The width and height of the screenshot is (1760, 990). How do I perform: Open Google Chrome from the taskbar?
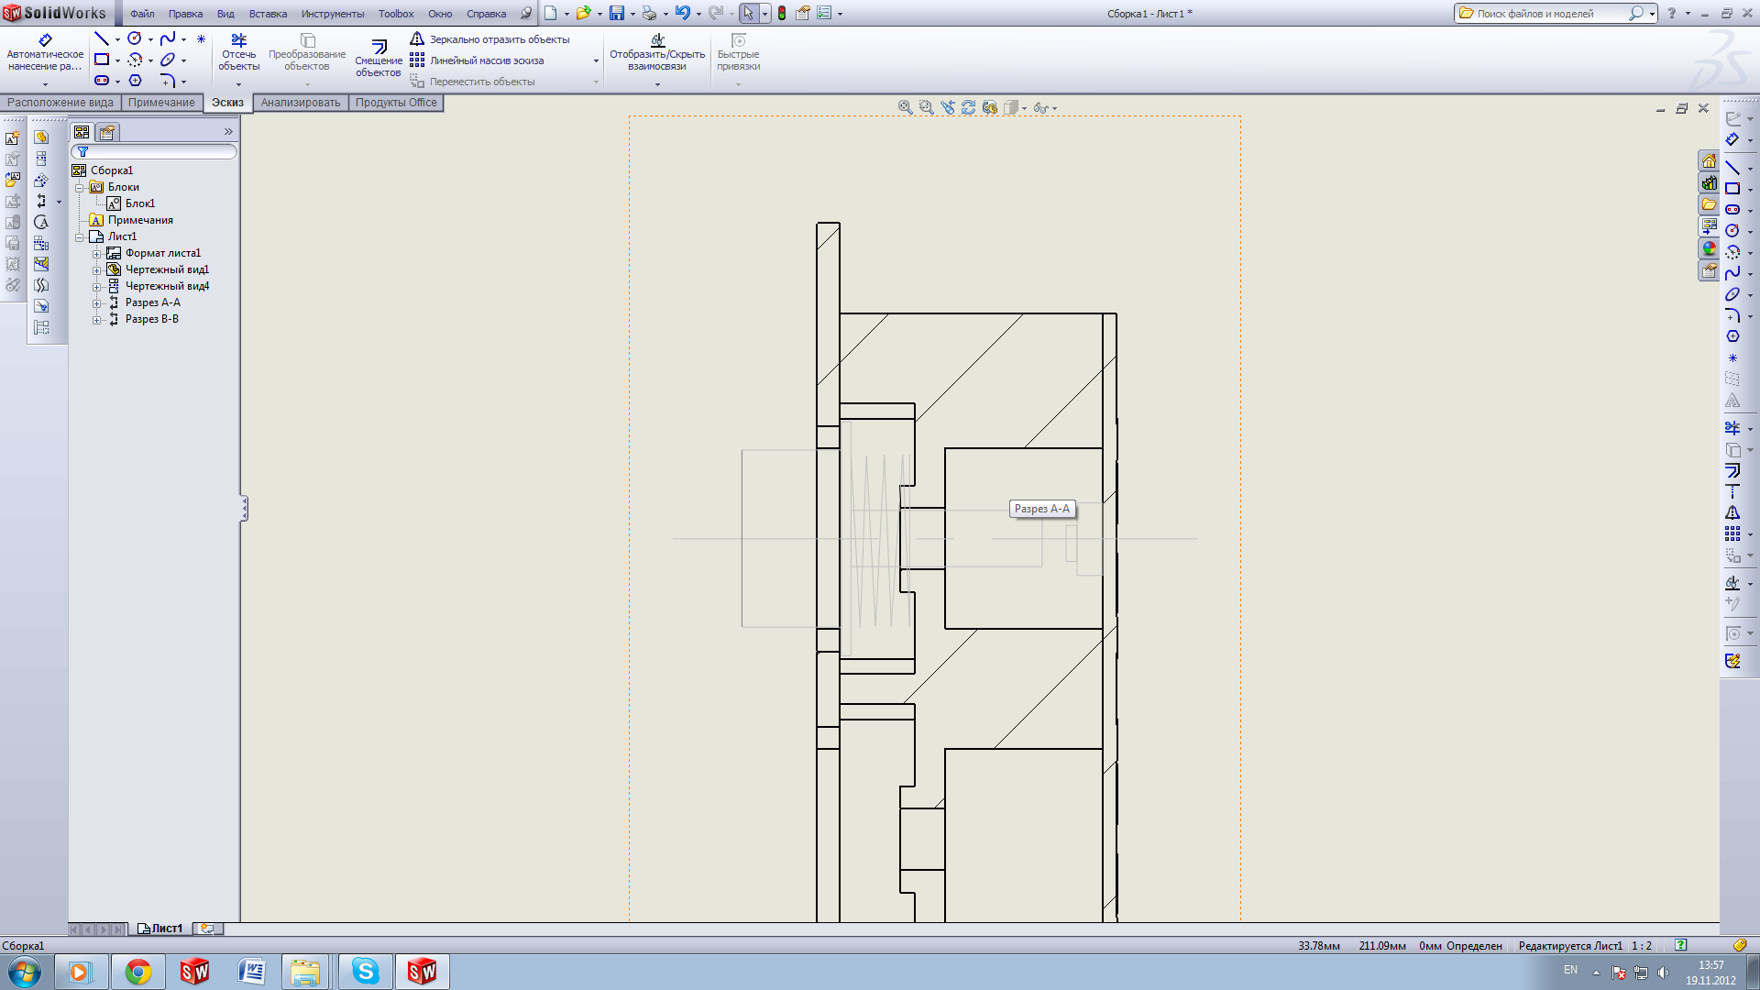click(138, 972)
